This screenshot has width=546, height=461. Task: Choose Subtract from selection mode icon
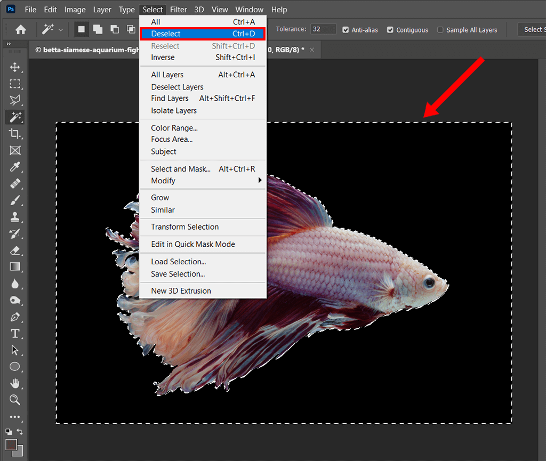tap(115, 29)
